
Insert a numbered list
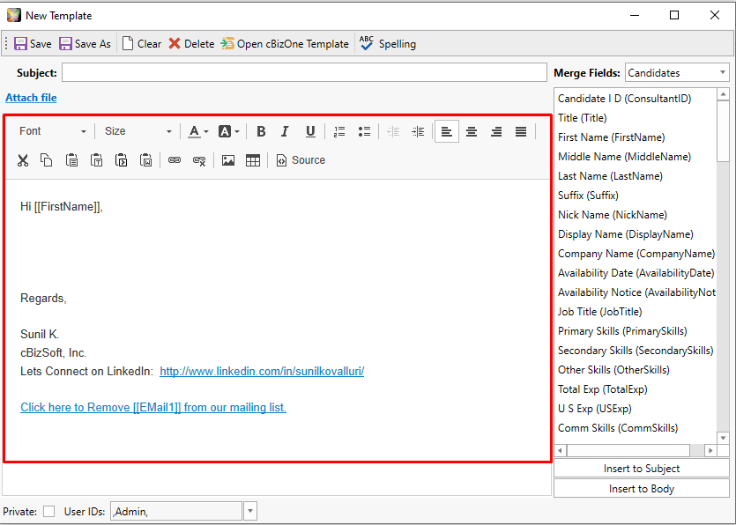[x=339, y=131]
